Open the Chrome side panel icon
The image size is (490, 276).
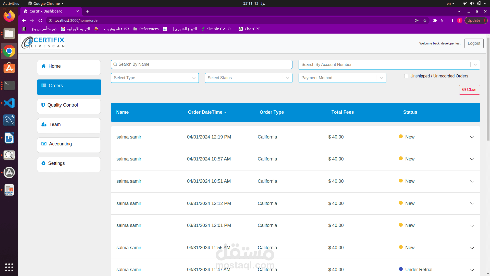coord(451,20)
